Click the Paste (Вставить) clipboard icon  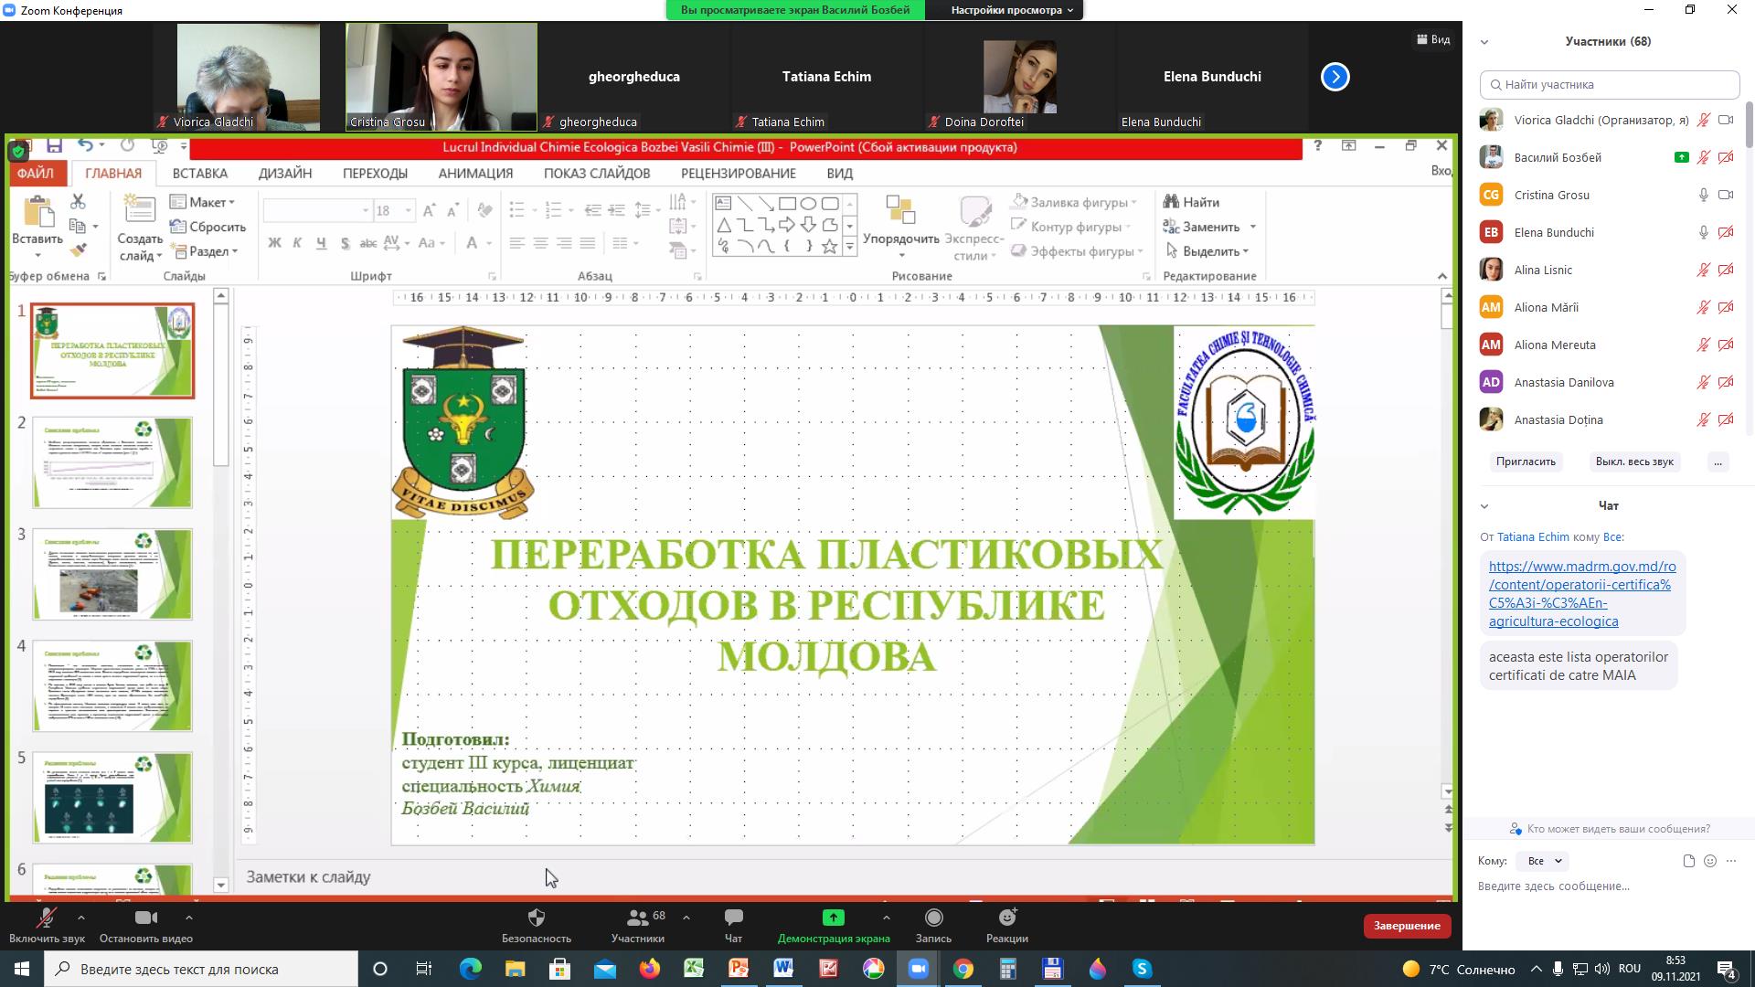(x=37, y=211)
